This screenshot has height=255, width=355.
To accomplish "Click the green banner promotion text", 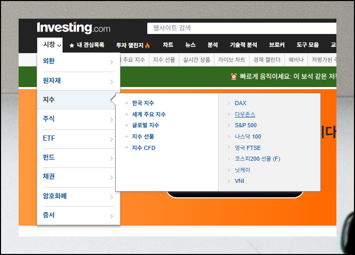I will (288, 76).
